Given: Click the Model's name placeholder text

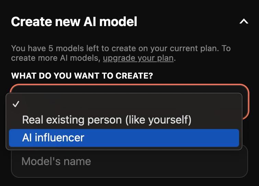Looking at the screenshot, I should (56, 161).
